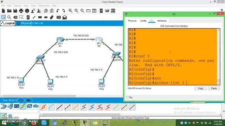Click the CLI scroll down arrow
The height and width of the screenshot is (126, 225).
[219, 84]
